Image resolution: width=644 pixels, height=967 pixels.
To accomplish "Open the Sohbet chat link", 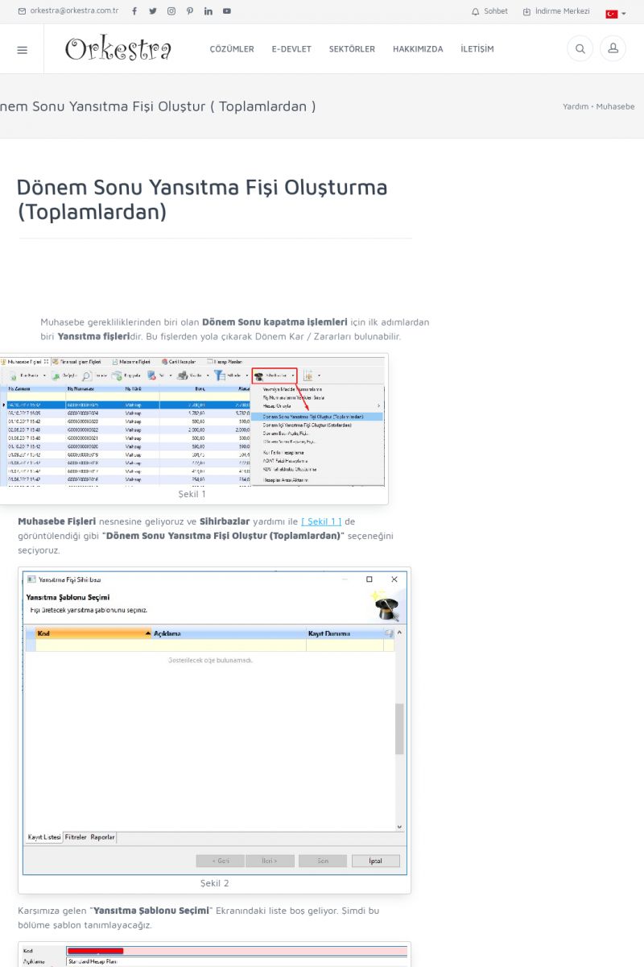I will pos(496,11).
